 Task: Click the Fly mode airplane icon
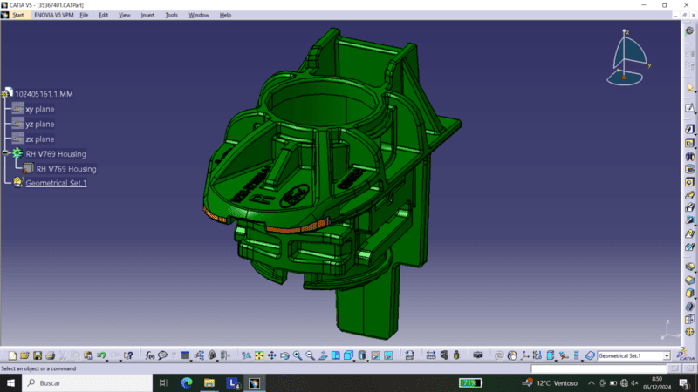[x=246, y=355]
